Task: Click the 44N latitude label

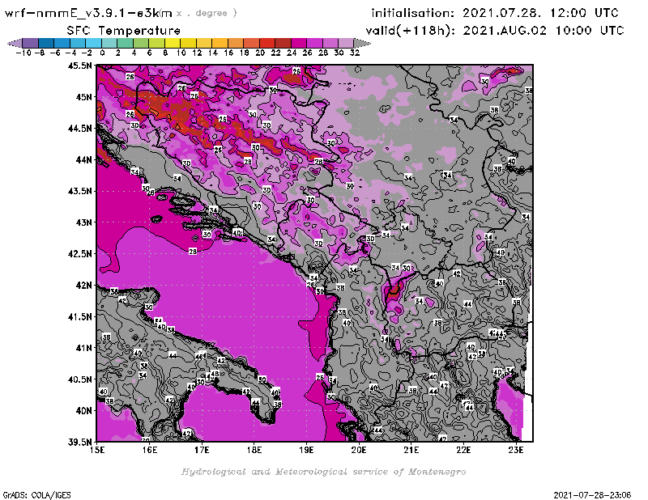Action: click(83, 159)
